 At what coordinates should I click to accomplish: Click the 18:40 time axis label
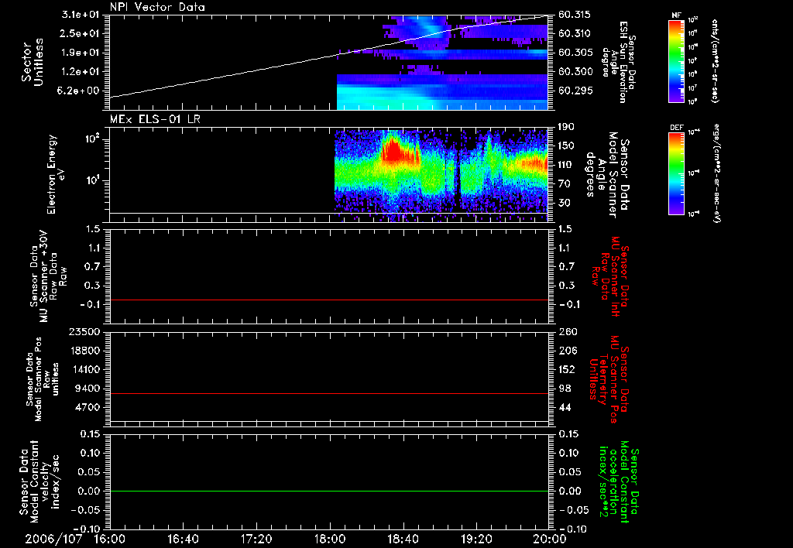[403, 539]
